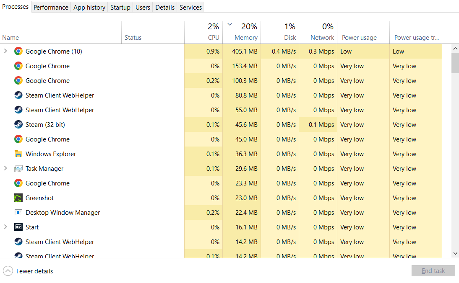Click the Steam (32 bit) process icon

coord(18,125)
